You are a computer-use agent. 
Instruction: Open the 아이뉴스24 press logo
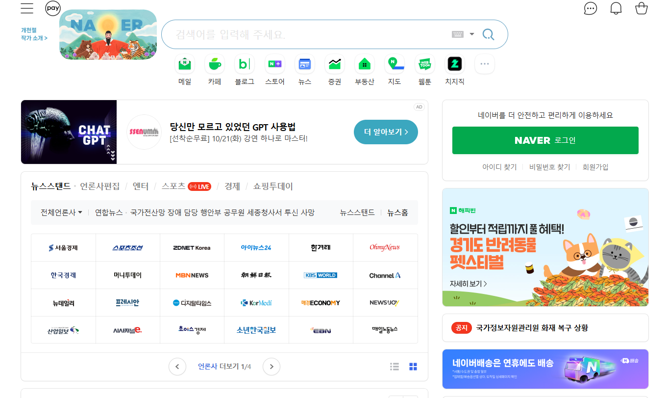pyautogui.click(x=256, y=248)
